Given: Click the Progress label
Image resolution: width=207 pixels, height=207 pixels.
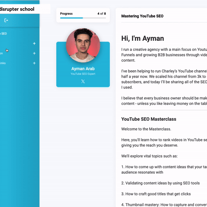Looking at the screenshot, I should (x=66, y=14).
